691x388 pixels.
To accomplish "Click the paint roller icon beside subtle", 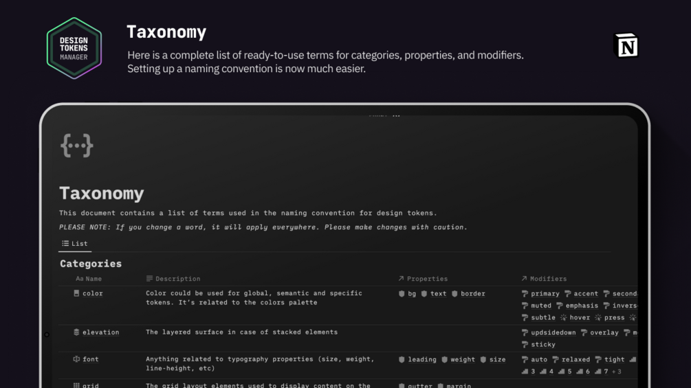I will 525,317.
